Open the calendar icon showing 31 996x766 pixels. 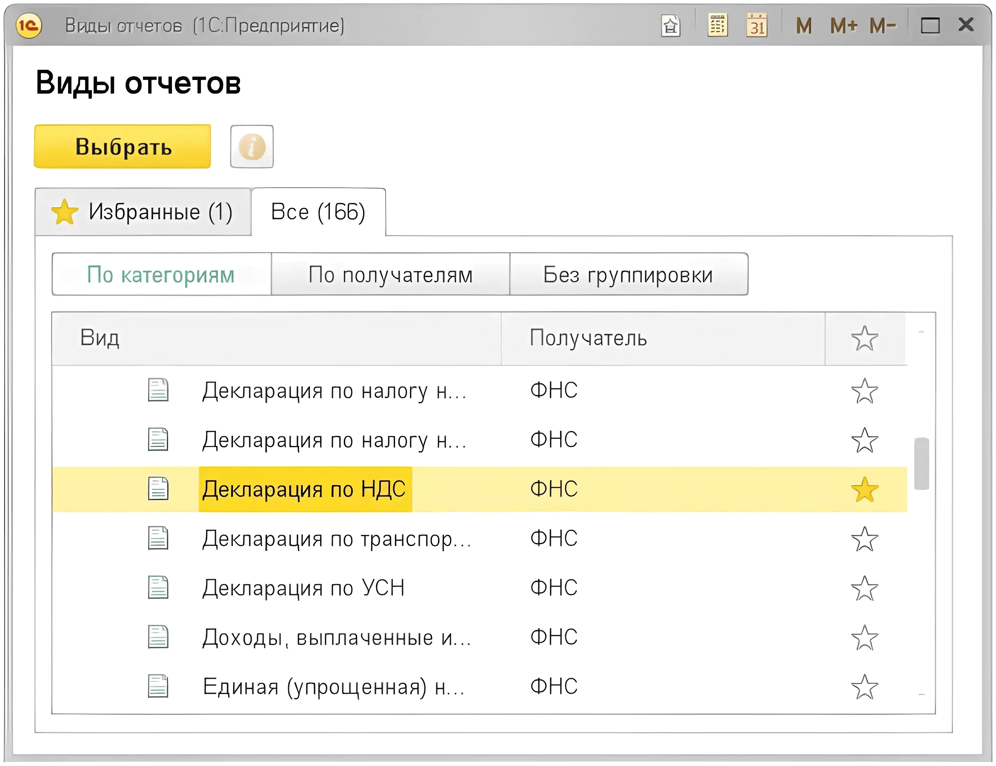pyautogui.click(x=757, y=25)
